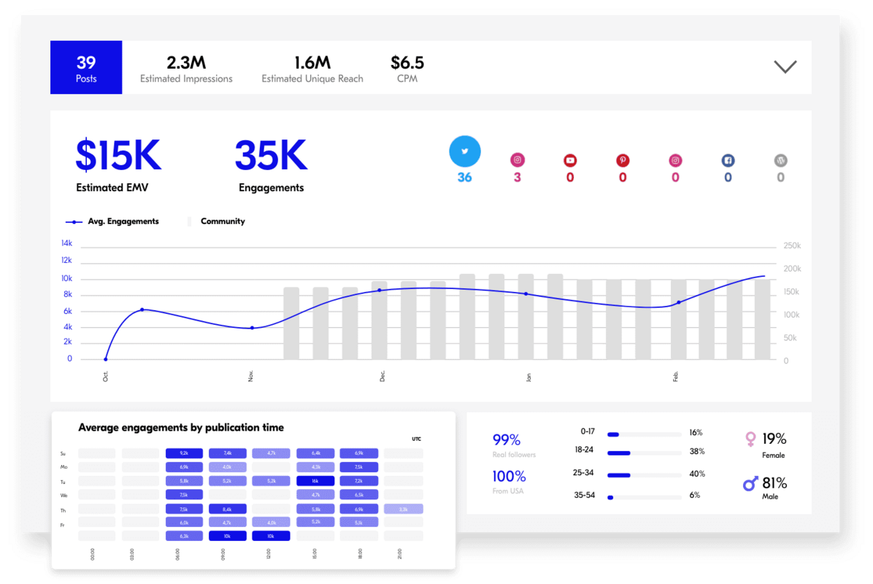The image size is (873, 584).
Task: Expand the dashboard with the chevron arrow
Action: pyautogui.click(x=785, y=66)
